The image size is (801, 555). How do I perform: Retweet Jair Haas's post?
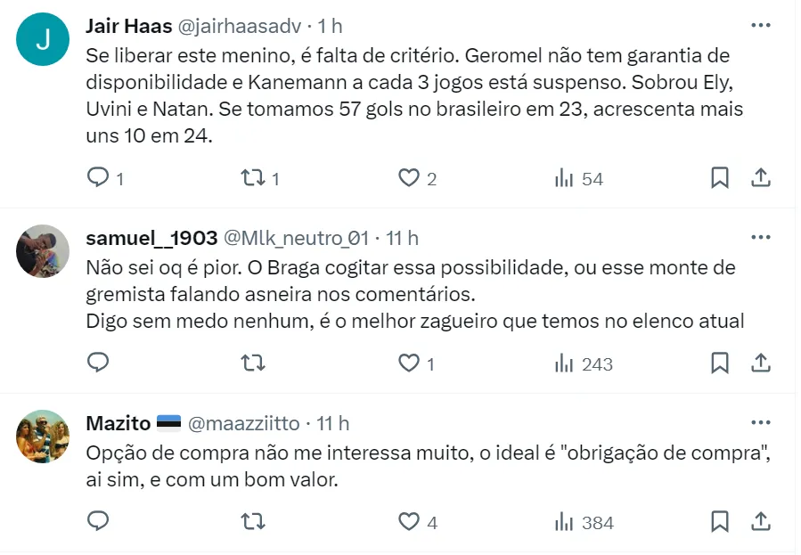click(253, 178)
